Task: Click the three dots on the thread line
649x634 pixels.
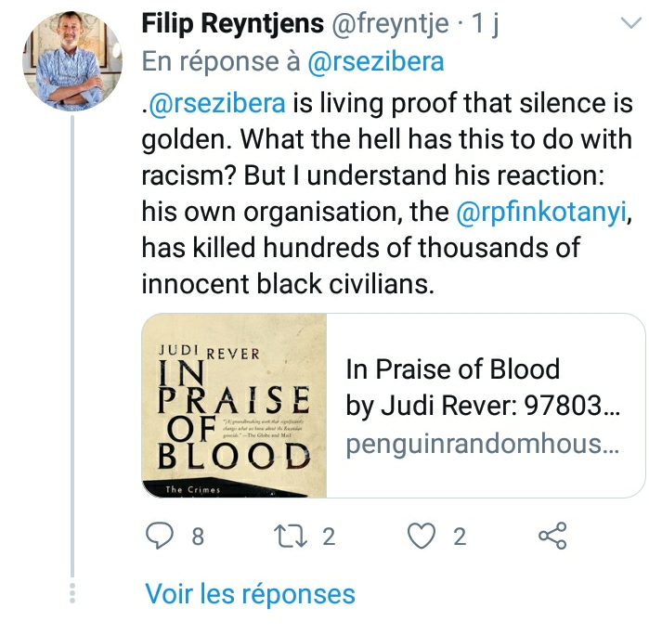Action: pyautogui.click(x=73, y=592)
